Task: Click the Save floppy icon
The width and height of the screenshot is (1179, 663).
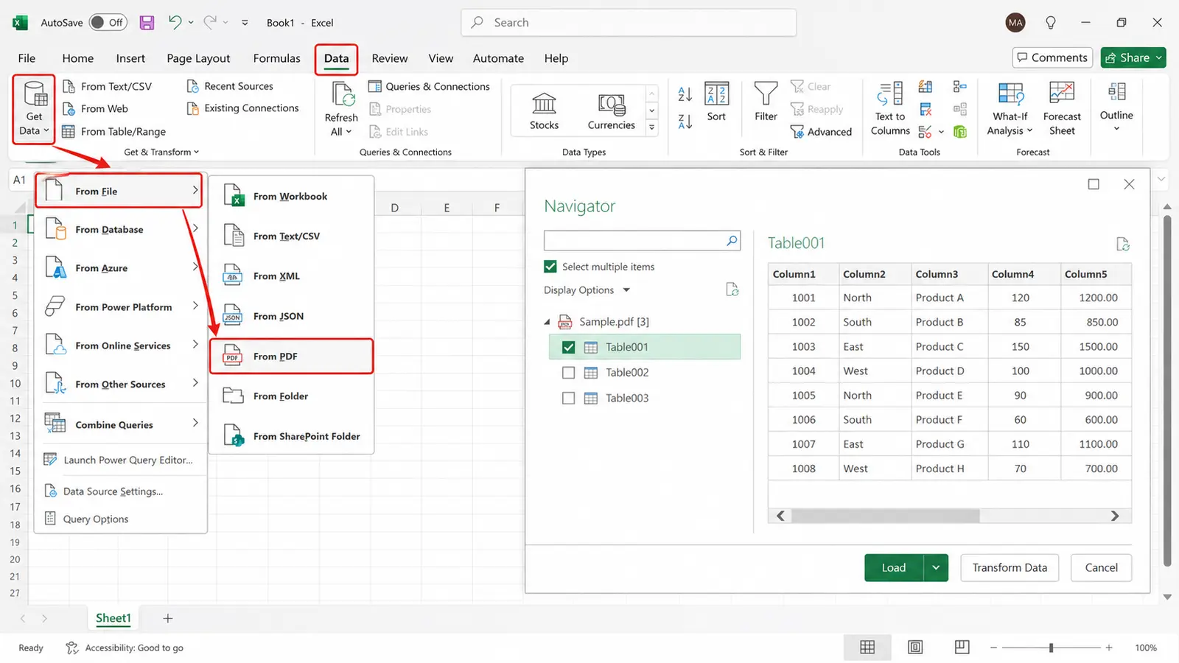Action: tap(147, 23)
